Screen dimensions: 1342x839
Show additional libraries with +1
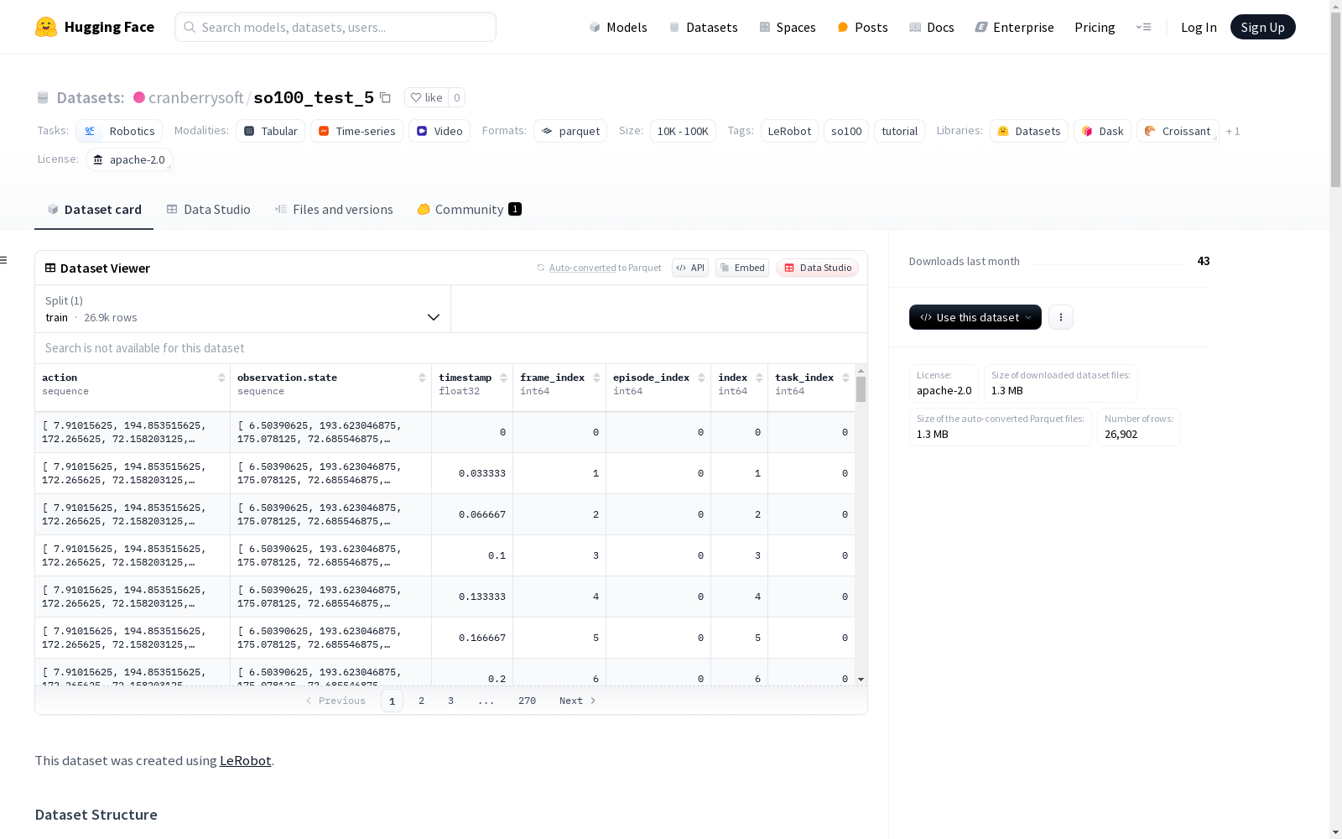pyautogui.click(x=1233, y=131)
